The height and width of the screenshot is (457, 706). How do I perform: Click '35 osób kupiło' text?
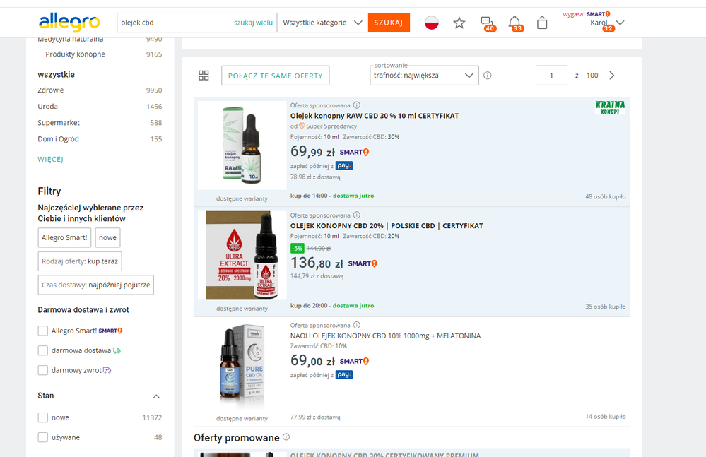(x=605, y=307)
